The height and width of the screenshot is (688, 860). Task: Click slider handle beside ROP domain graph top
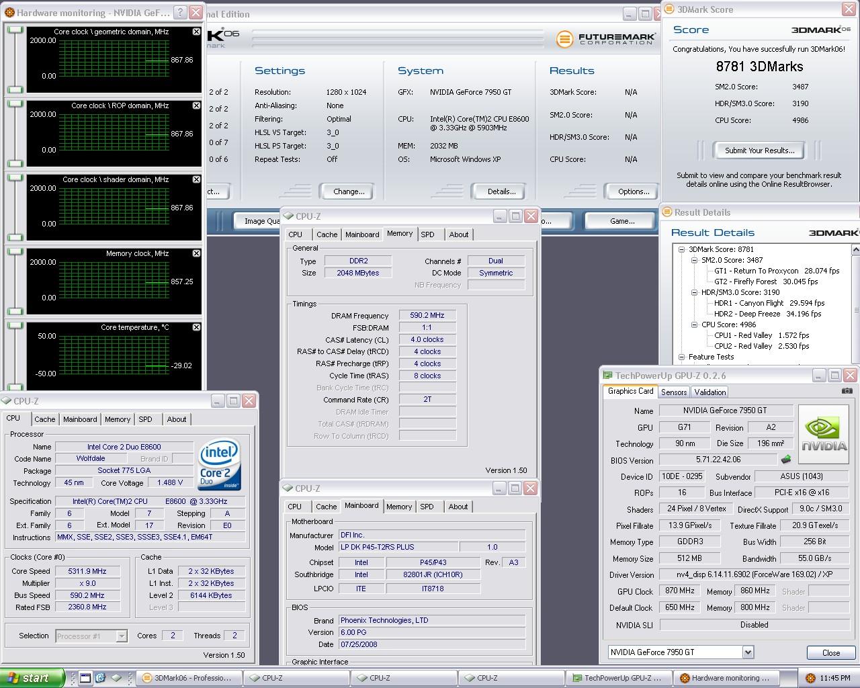click(15, 103)
